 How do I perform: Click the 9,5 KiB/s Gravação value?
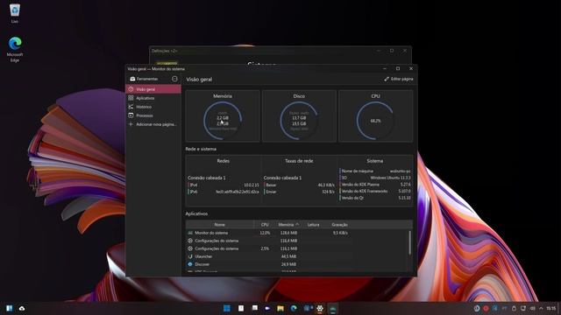point(340,233)
